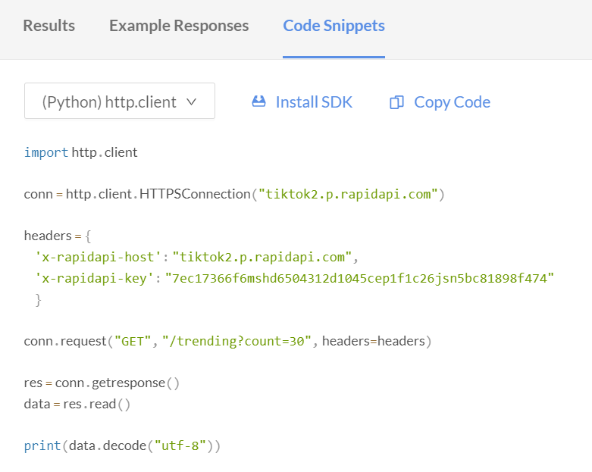Click the "GET" method string
The width and height of the screenshot is (592, 472).
pyautogui.click(x=133, y=341)
